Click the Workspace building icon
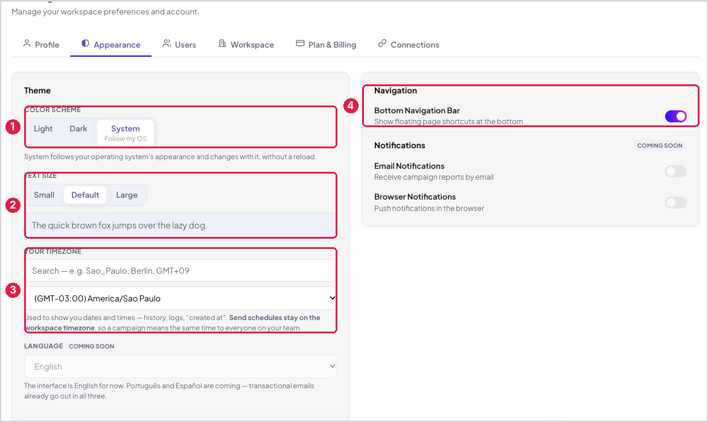Image resolution: width=708 pixels, height=422 pixels. click(x=222, y=44)
